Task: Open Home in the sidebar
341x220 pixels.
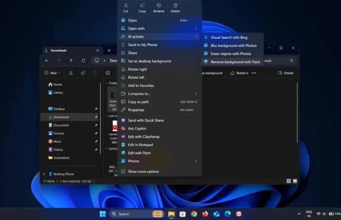Action: click(69, 84)
